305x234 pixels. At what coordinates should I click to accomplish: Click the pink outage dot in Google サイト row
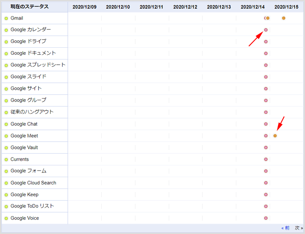click(266, 89)
